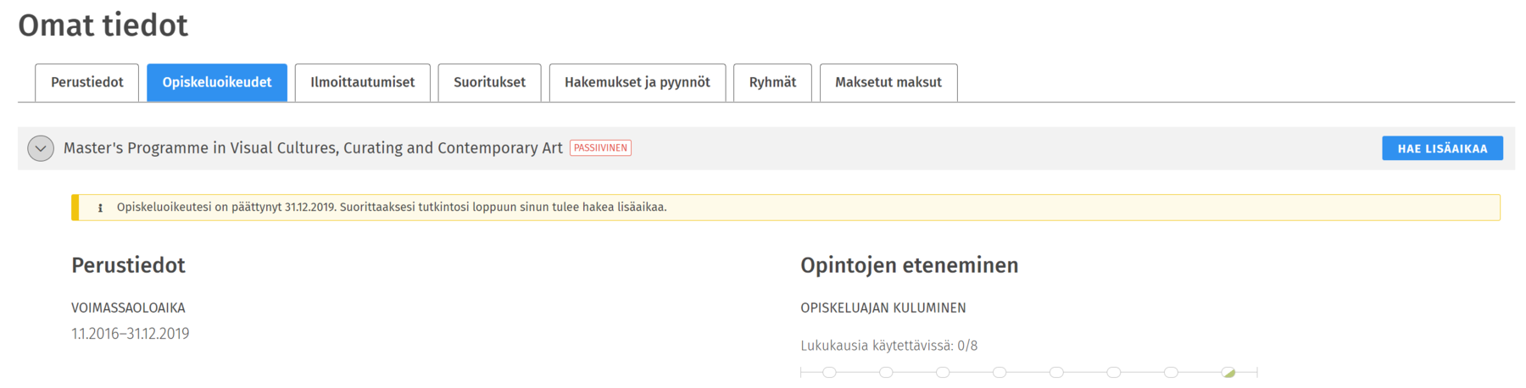View the Maksetut maksut tab
This screenshot has height=388, width=1526.
click(x=888, y=82)
